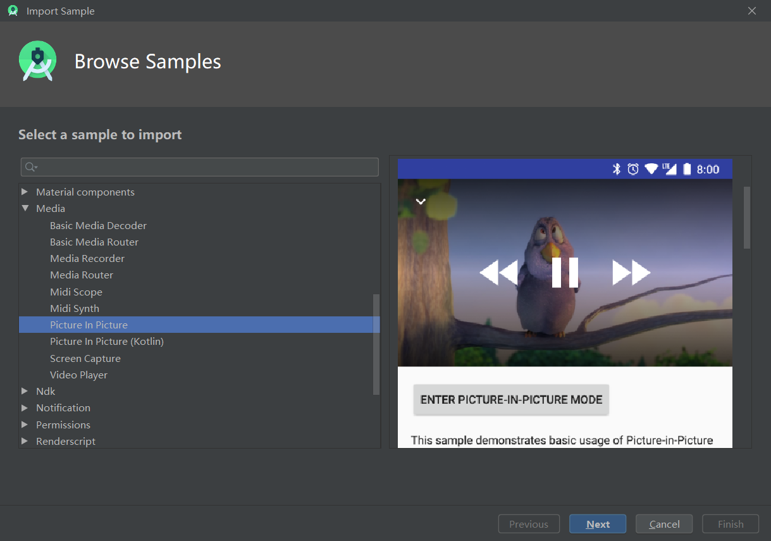Screen dimensions: 771x541
Task: Expand the Ndk category
Action: [25, 391]
